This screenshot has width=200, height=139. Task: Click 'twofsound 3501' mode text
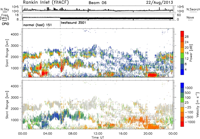(73, 23)
